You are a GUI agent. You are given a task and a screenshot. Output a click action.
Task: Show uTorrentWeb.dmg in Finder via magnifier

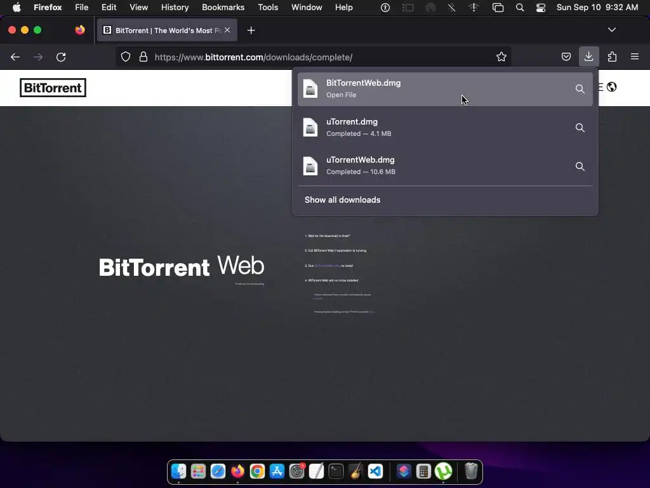click(580, 166)
